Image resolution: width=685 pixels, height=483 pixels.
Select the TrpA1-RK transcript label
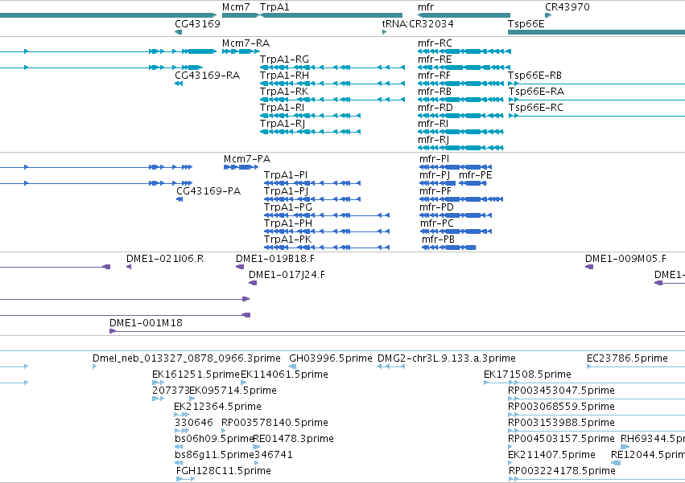[x=284, y=92]
